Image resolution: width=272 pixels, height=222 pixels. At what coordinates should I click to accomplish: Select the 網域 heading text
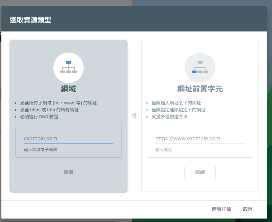tap(69, 89)
